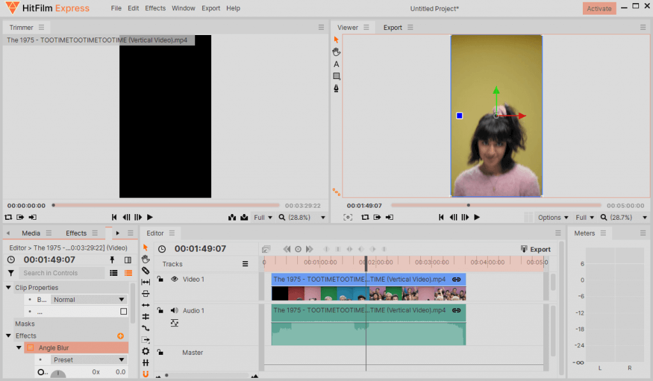Open Viewer Full quality dropdown

tap(585, 217)
